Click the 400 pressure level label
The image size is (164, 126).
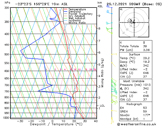(7, 34)
